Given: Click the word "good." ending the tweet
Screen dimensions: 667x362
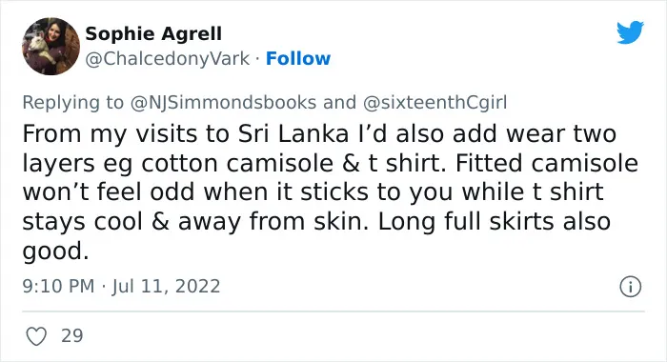Looking at the screenshot, I should click(x=55, y=251).
